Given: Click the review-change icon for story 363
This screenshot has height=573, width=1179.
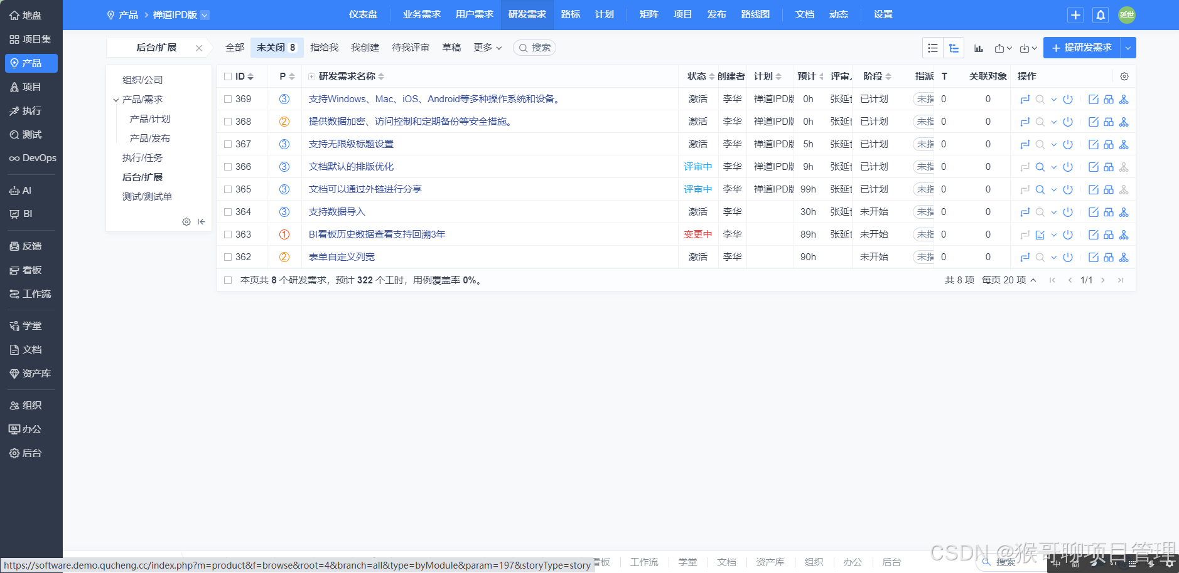Looking at the screenshot, I should coord(1040,234).
